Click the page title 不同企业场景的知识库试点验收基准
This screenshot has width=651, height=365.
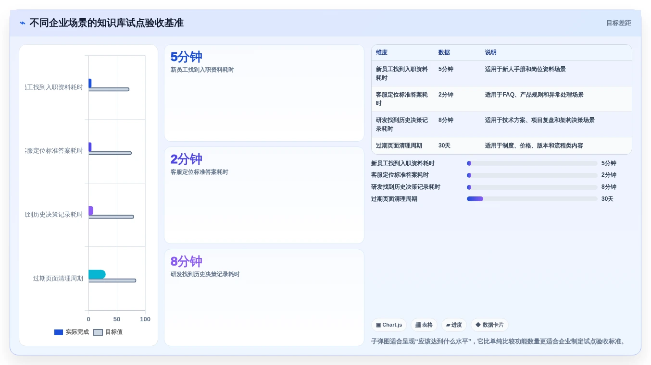tap(106, 23)
